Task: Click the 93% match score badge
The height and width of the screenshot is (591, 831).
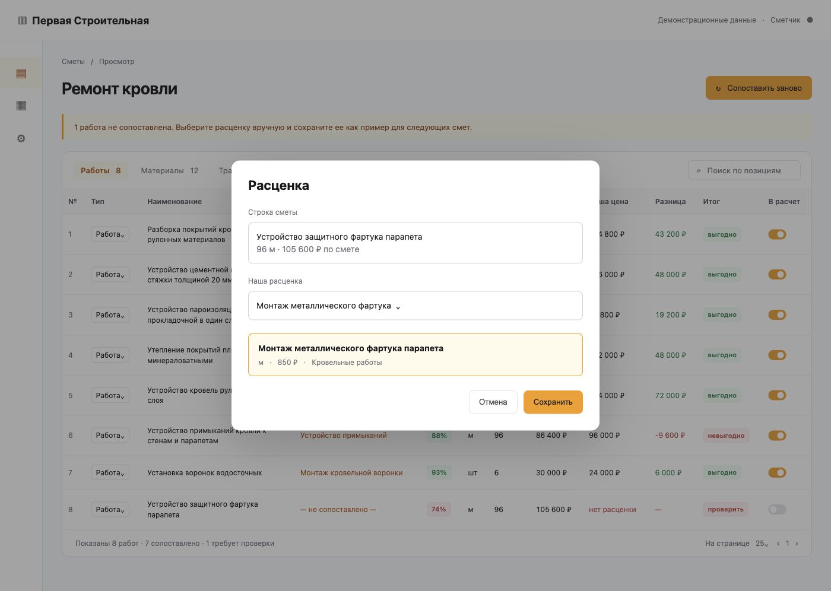Action: (439, 473)
